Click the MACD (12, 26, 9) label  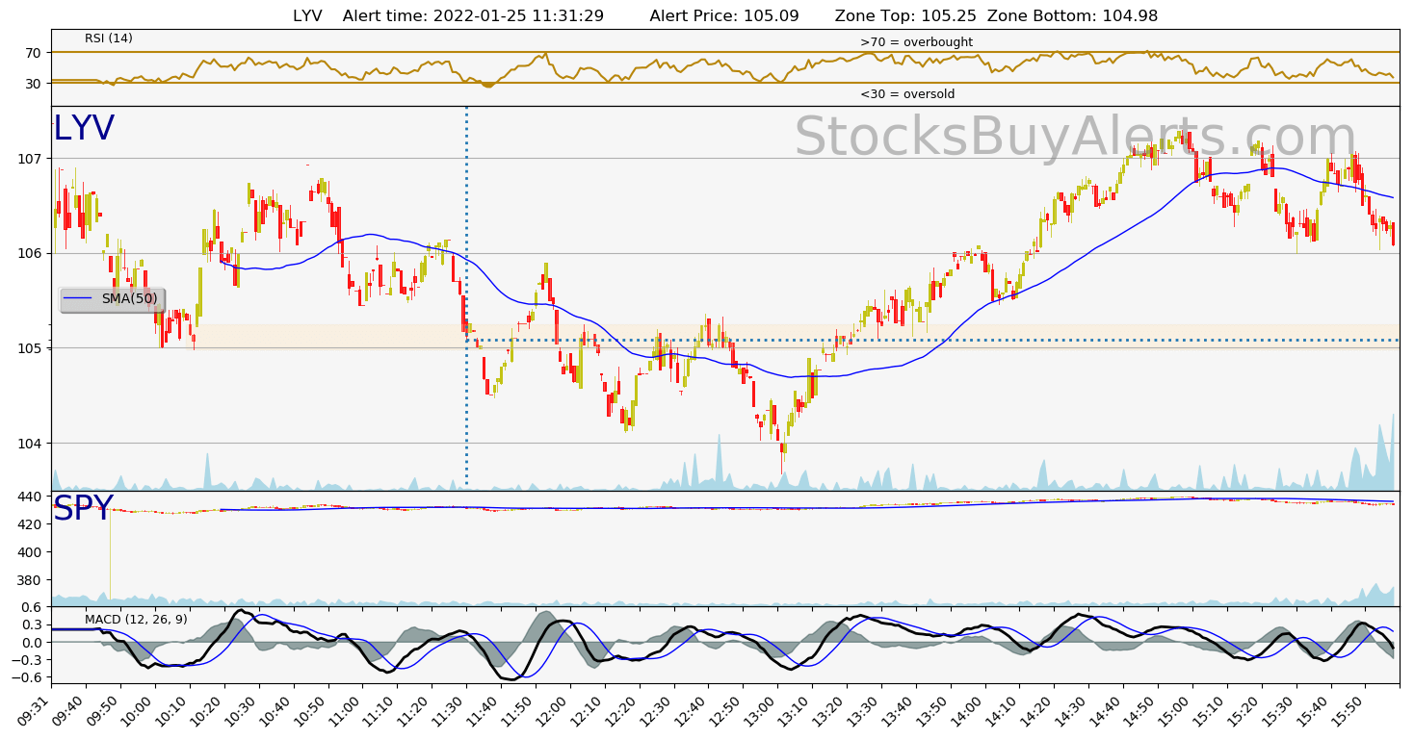click(x=136, y=619)
